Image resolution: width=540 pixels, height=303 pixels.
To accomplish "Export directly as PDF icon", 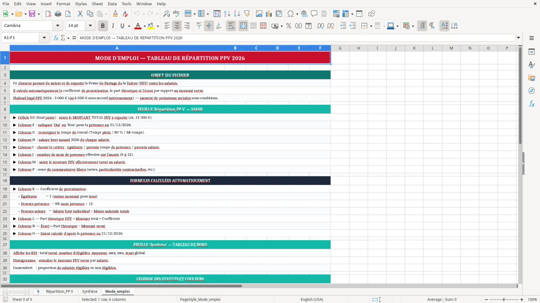I will pos(49,14).
